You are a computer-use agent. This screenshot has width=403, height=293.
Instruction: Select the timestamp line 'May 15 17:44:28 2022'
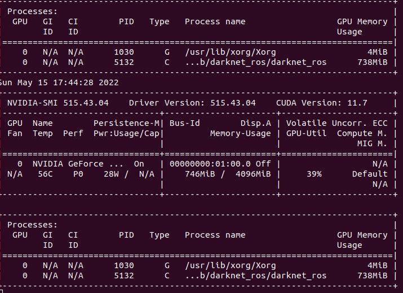click(x=68, y=82)
